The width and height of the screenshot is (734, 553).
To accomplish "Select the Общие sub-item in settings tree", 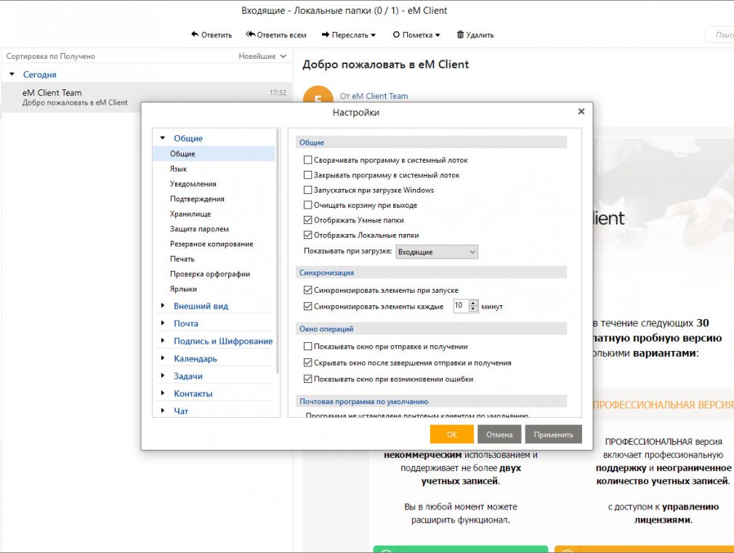I will coord(214,153).
